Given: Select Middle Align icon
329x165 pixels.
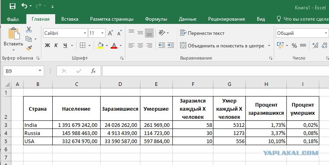Looking at the screenshot, I should [x=140, y=32].
